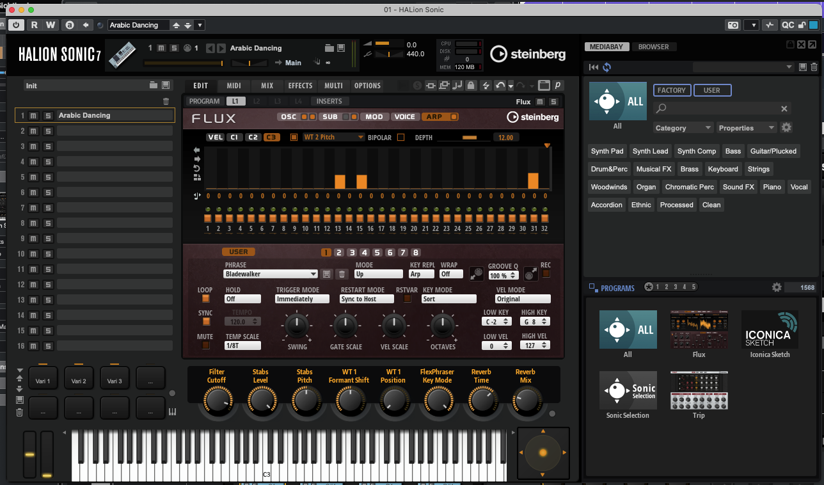Toggle the Loop button in arp section
This screenshot has width=824, height=485.
pos(205,299)
